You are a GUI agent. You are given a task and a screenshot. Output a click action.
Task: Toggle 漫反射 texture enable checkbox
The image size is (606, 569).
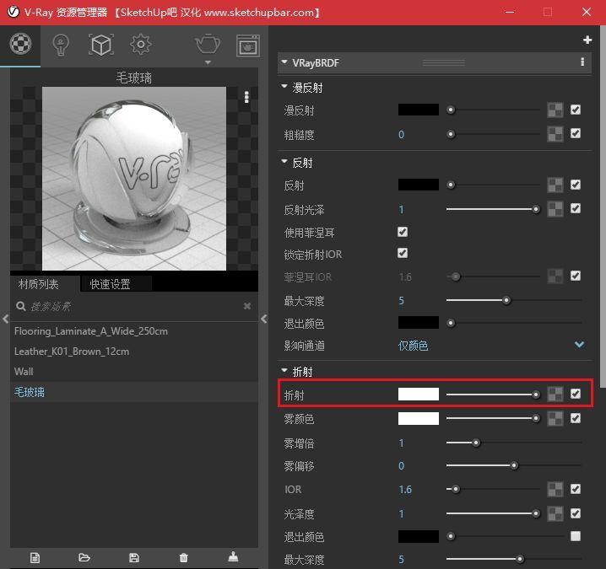coord(576,110)
